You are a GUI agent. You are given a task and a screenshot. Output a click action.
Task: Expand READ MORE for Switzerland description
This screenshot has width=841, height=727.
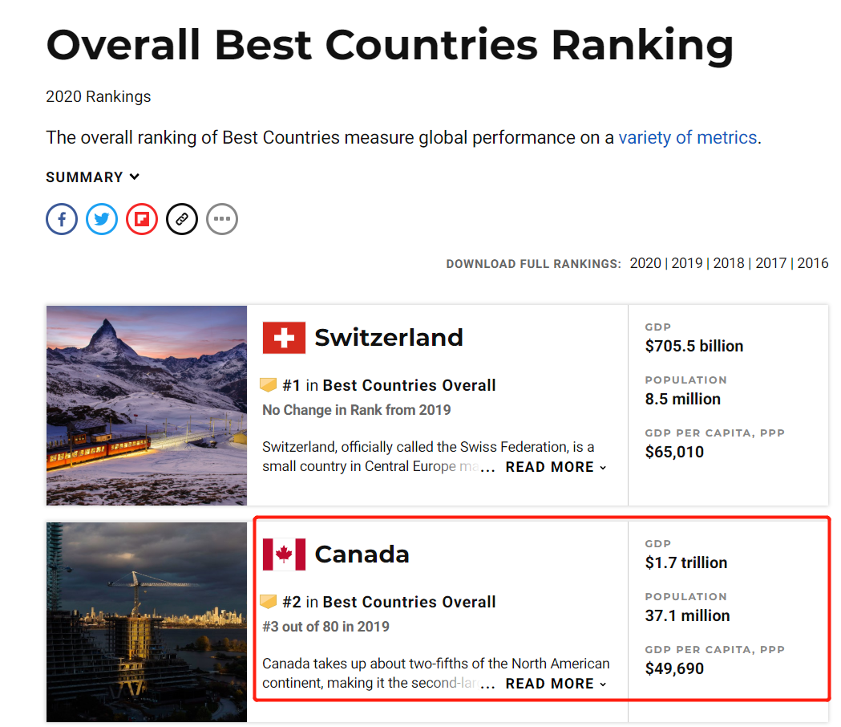(556, 467)
